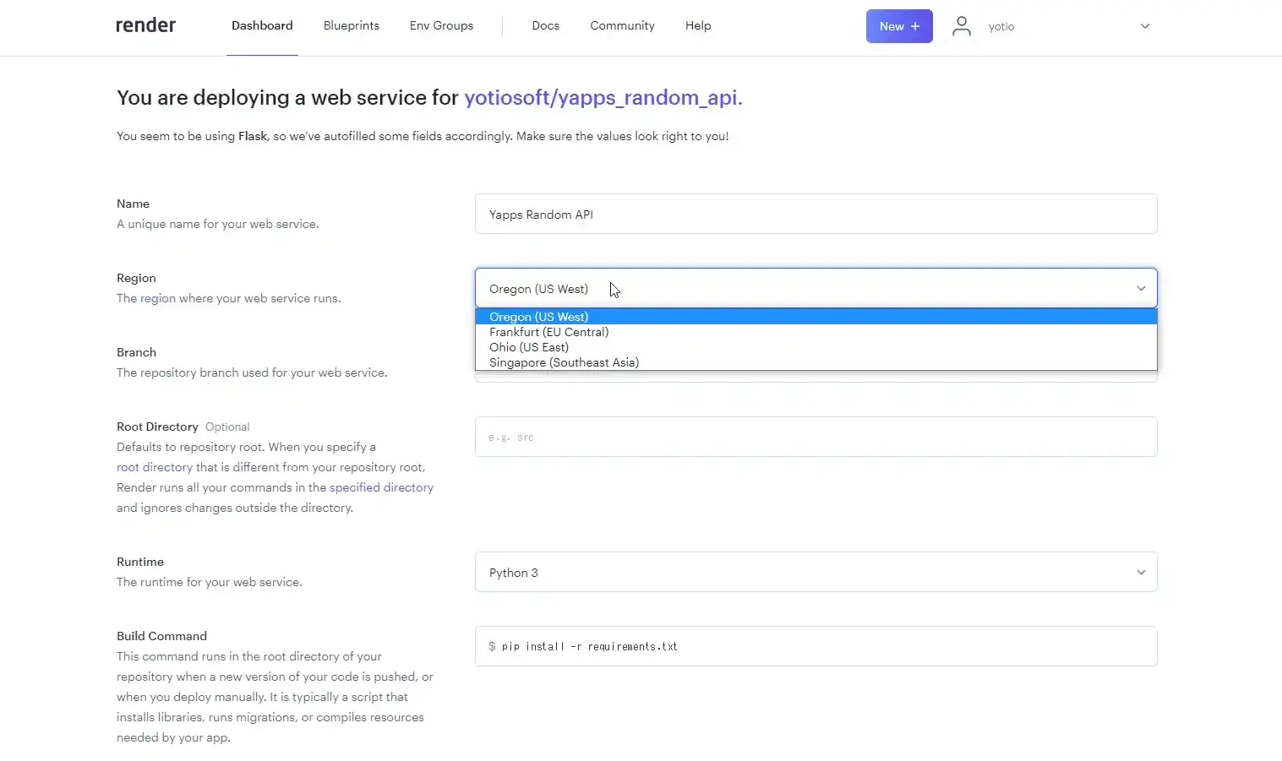The image size is (1282, 761).
Task: Follow the region link in the description
Action: (x=158, y=298)
